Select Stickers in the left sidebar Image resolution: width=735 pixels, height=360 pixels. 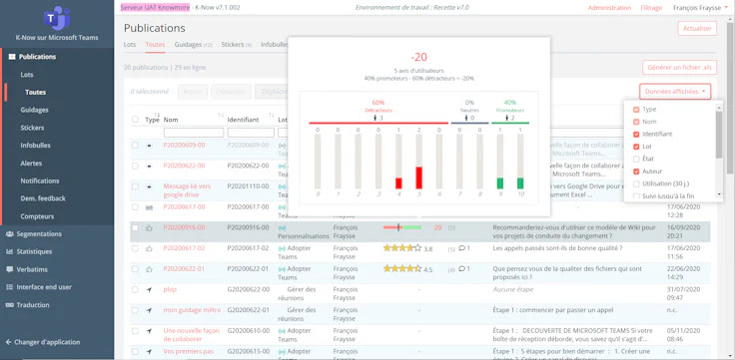pos(32,128)
